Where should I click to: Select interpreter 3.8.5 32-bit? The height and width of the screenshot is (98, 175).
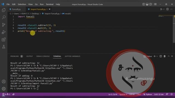159,94
